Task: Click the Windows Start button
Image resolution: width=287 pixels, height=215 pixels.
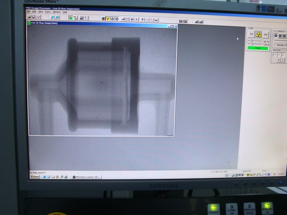Action: [35, 177]
